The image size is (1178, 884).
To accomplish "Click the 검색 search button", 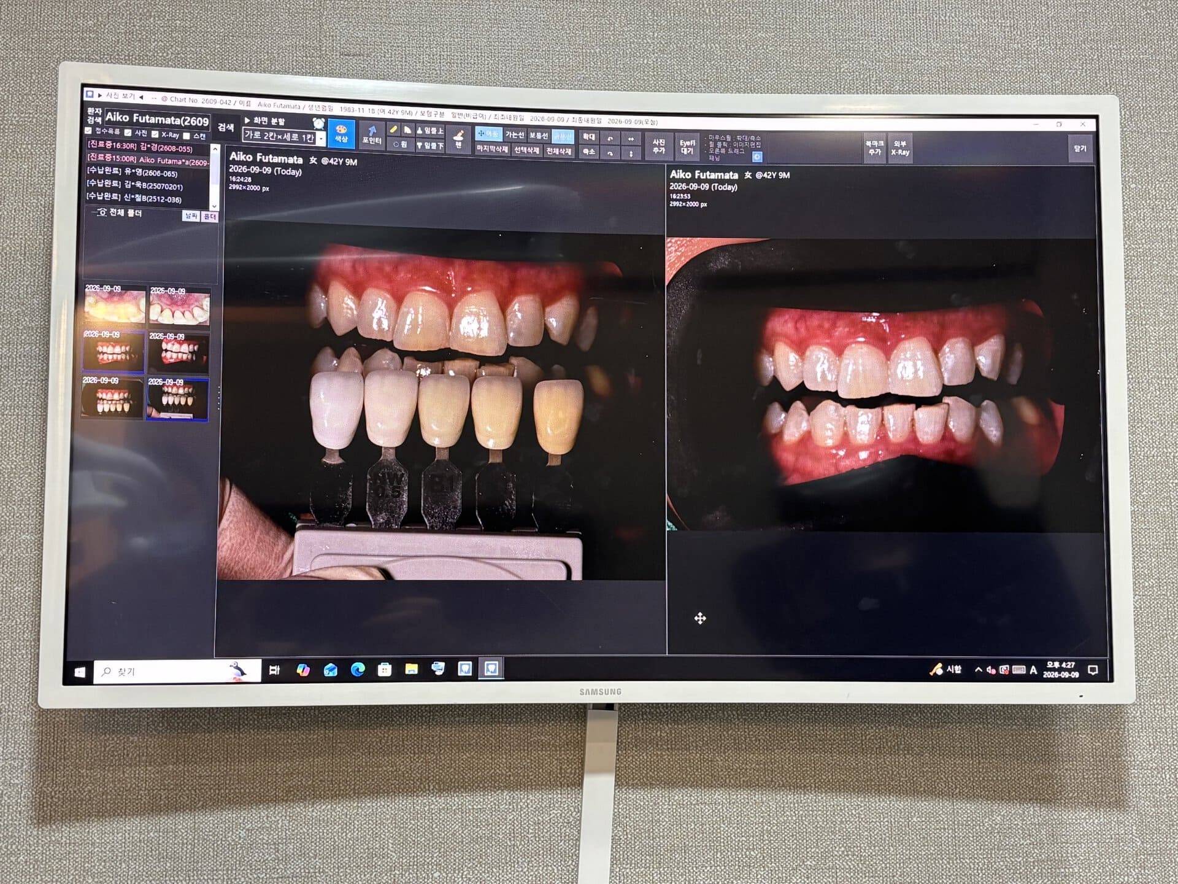I will coord(226,128).
